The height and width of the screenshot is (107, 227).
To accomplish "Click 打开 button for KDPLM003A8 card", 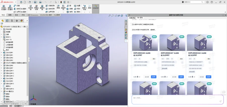I will (154, 77).
